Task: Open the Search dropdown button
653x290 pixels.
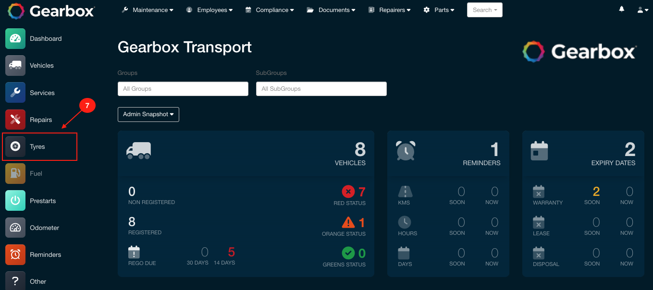Action: click(x=485, y=10)
